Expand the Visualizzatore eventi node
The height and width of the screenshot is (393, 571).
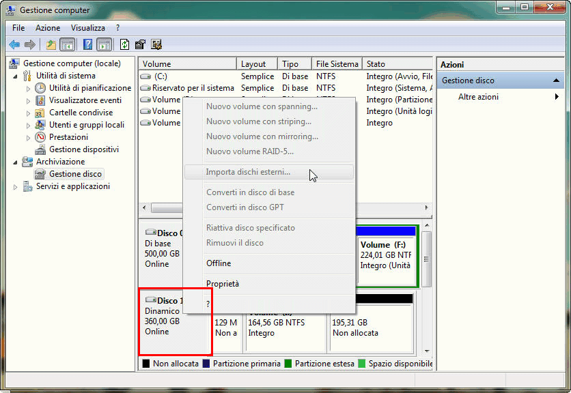coord(28,101)
